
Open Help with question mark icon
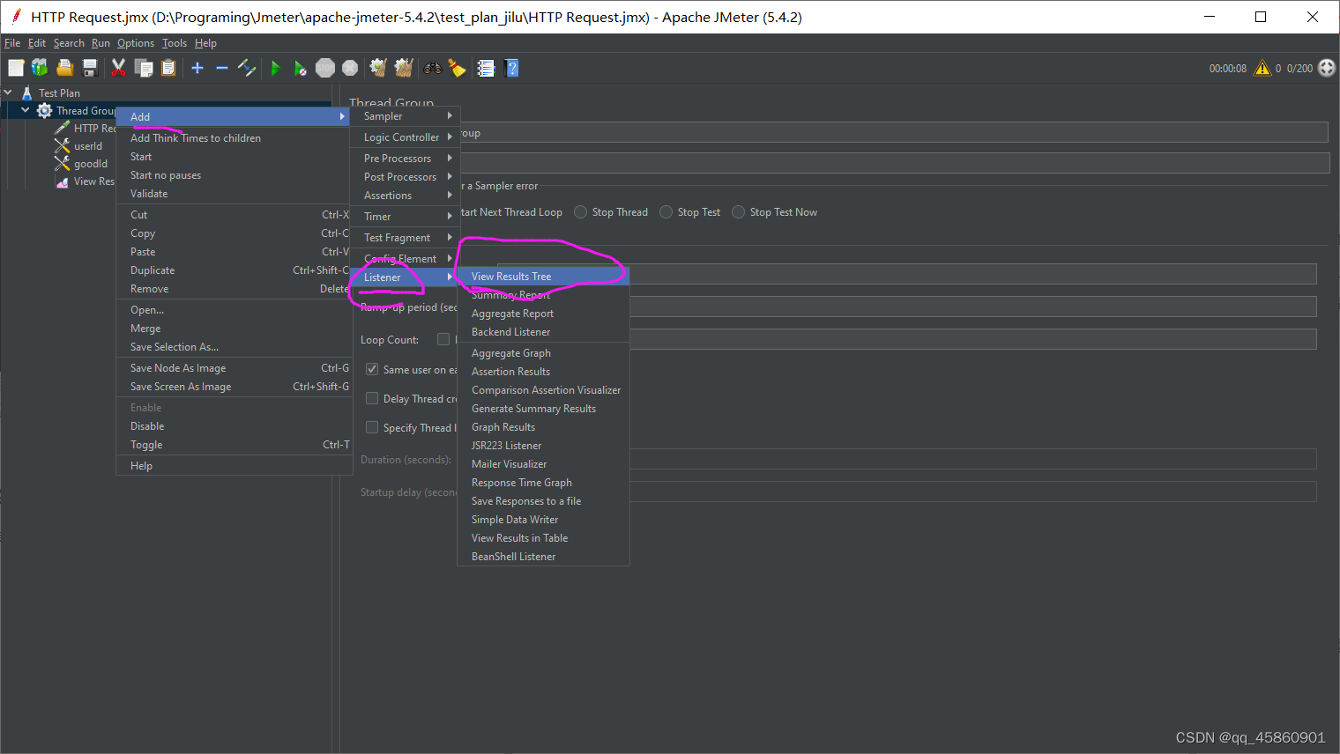[x=511, y=68]
